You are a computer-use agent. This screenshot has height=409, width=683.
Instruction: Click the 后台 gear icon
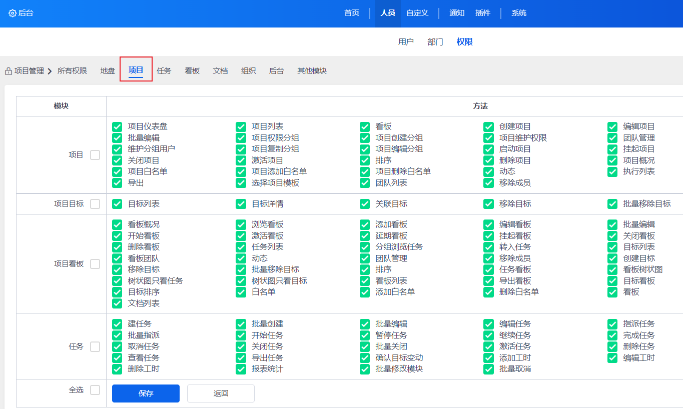coord(13,13)
